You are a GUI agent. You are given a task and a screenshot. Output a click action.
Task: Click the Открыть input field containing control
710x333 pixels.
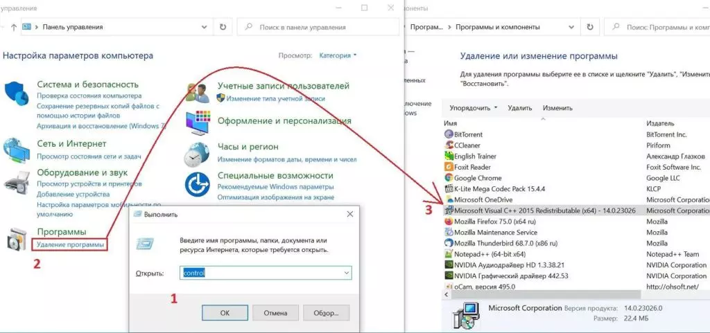click(266, 273)
